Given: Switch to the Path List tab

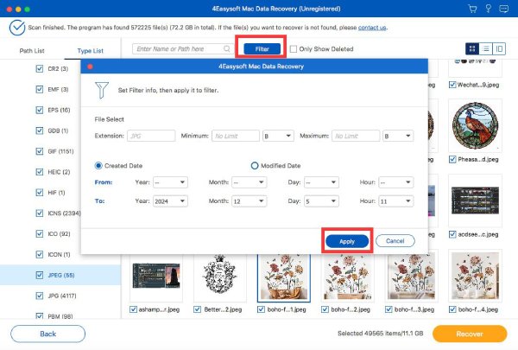Looking at the screenshot, I should click(x=32, y=51).
